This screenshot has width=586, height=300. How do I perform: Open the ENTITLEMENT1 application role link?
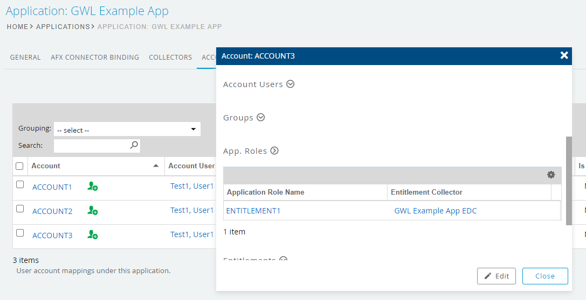pos(253,211)
